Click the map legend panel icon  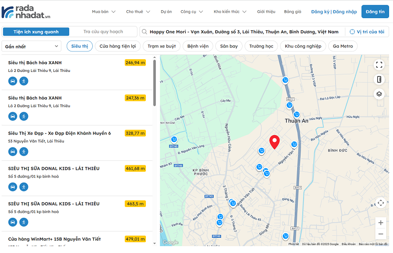(x=379, y=79)
